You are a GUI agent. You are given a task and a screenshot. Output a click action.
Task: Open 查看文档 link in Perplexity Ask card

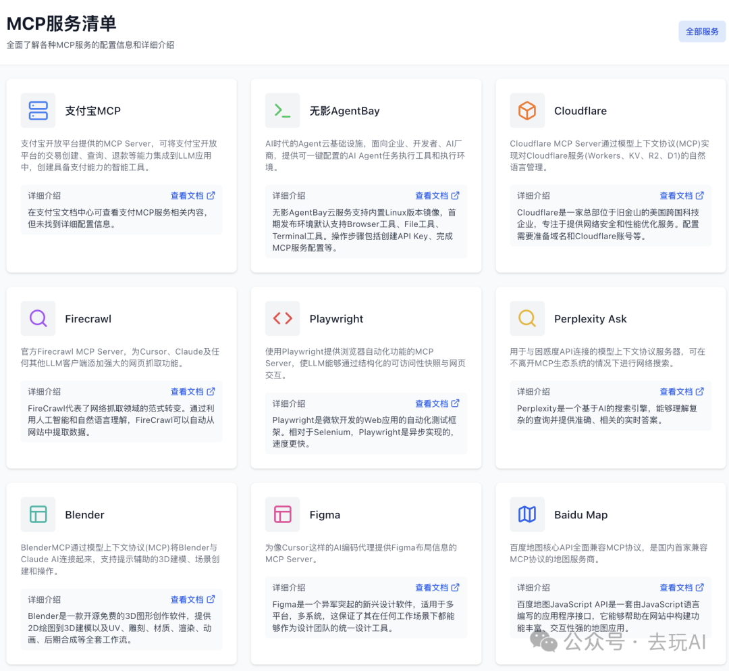(x=682, y=392)
